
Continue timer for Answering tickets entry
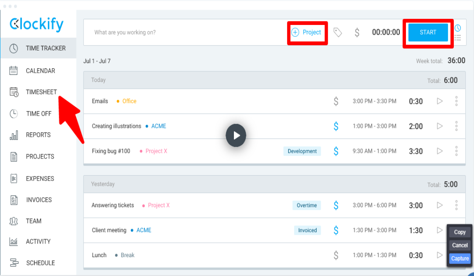tap(440, 205)
